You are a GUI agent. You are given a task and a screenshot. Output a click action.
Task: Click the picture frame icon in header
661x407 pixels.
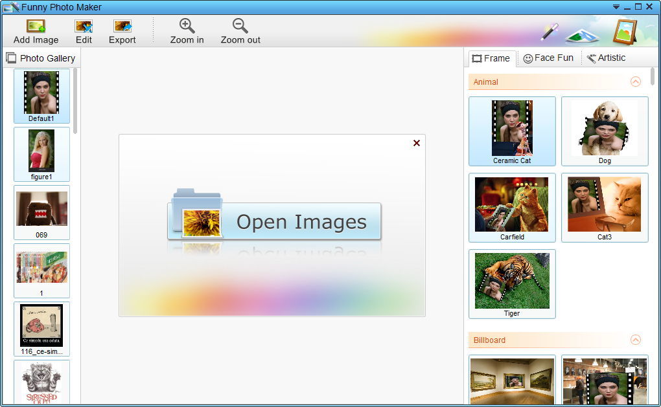(x=625, y=32)
